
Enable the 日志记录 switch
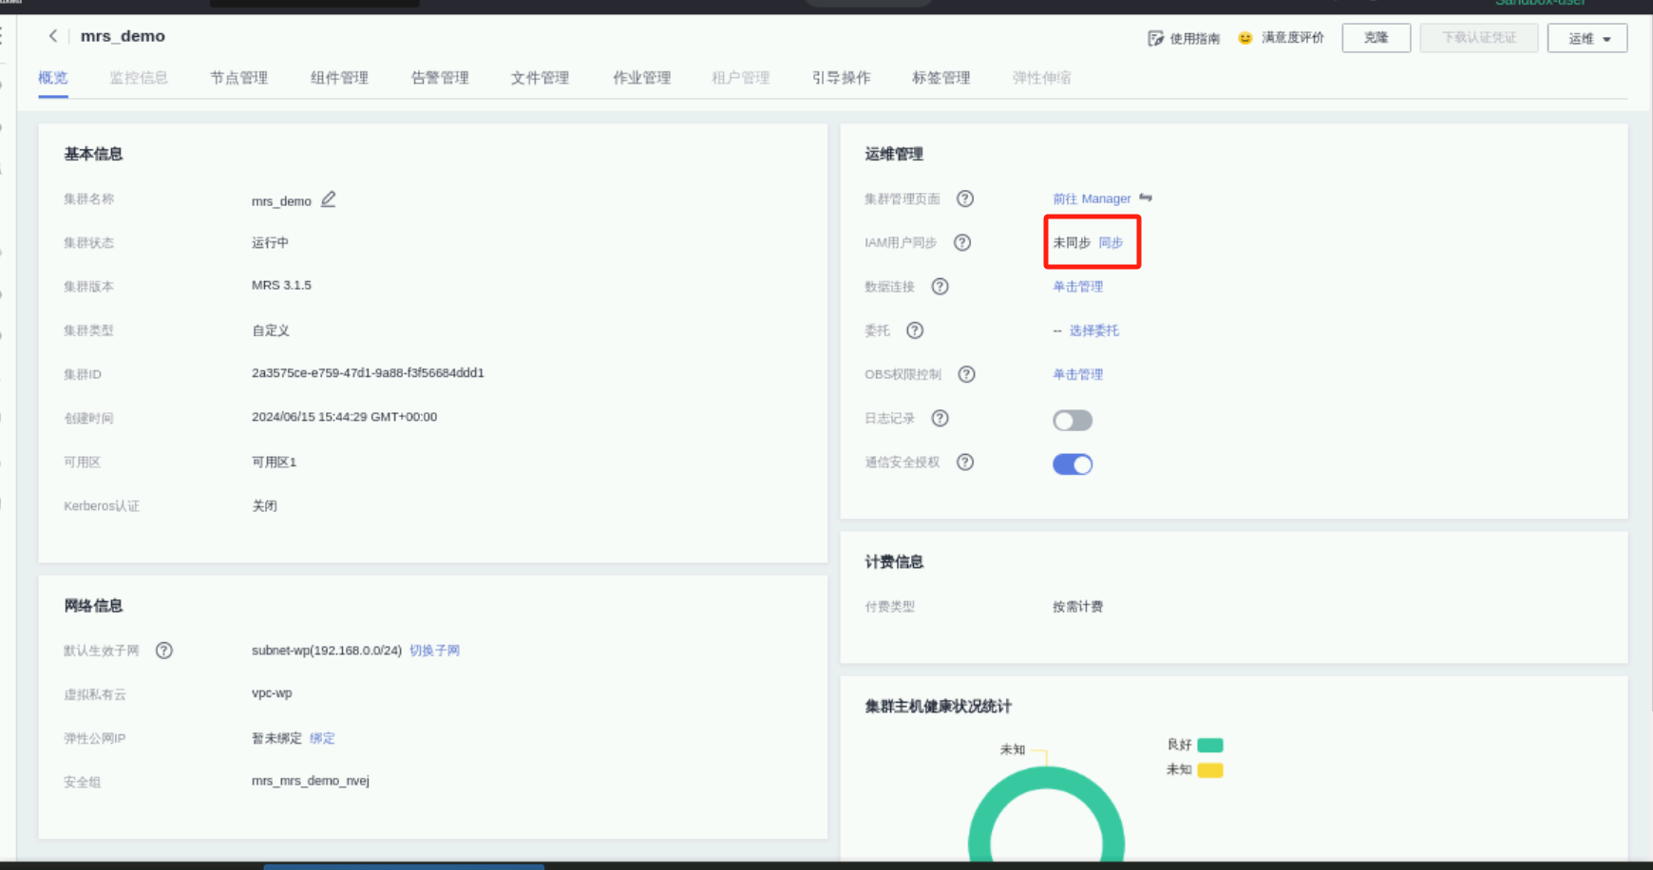click(1073, 420)
